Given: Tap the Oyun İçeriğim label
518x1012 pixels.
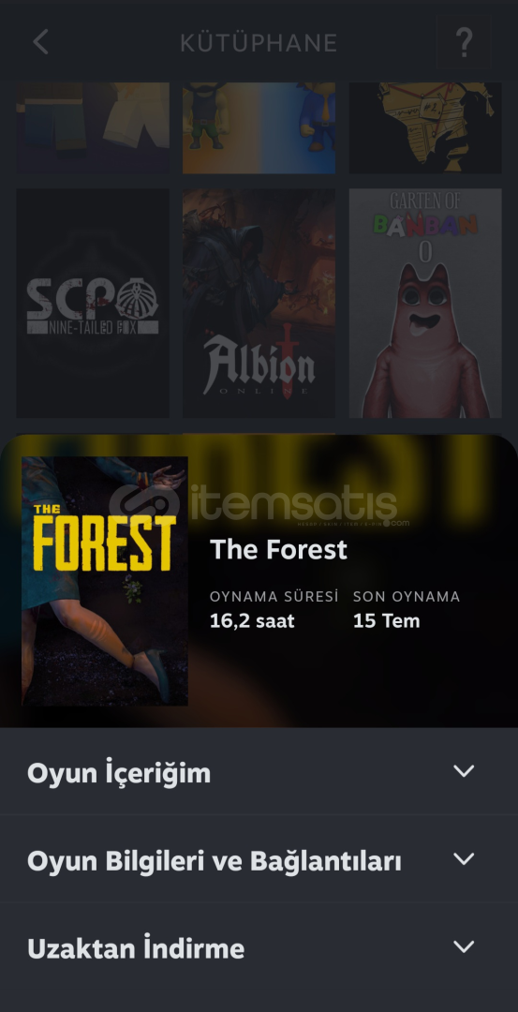Looking at the screenshot, I should (x=119, y=772).
